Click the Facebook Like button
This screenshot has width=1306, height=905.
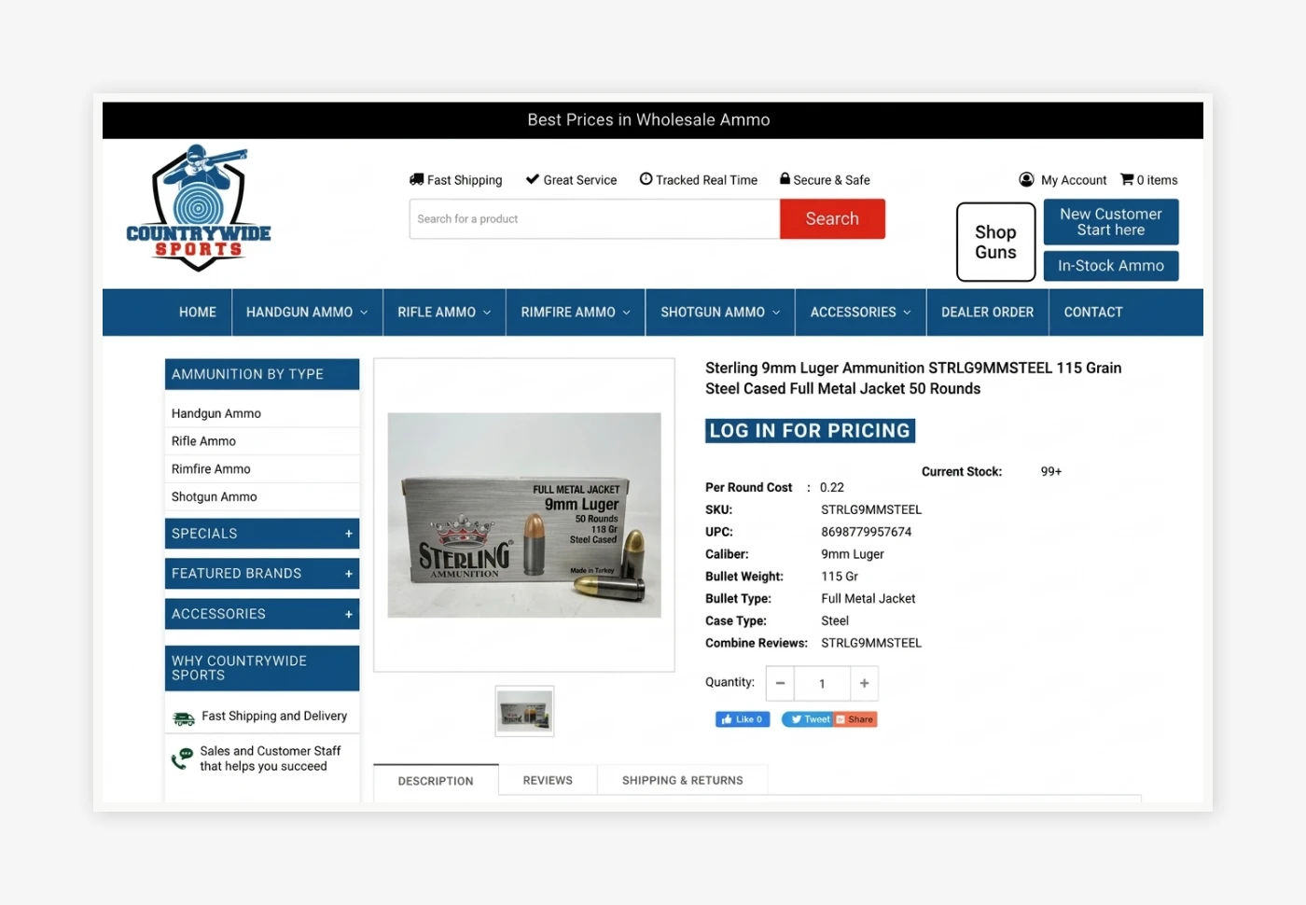[743, 719]
